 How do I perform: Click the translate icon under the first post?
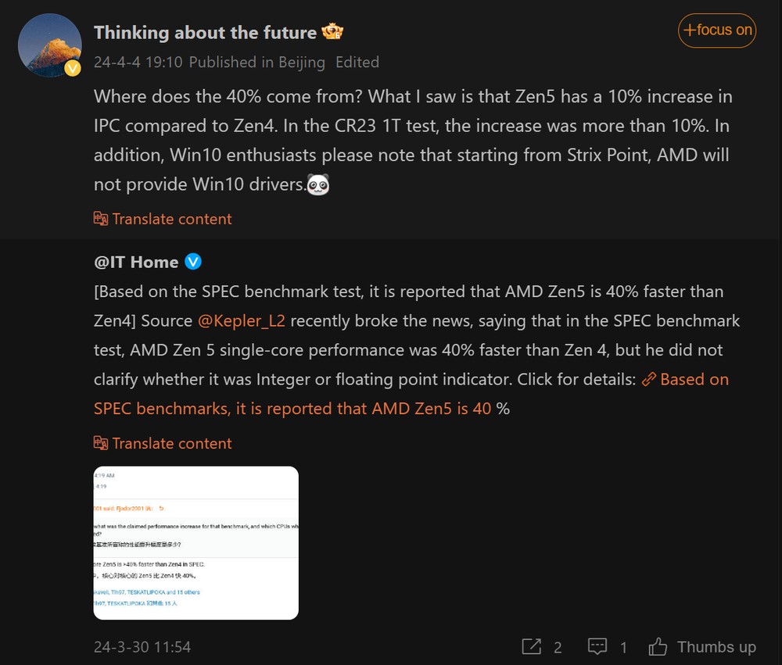pos(101,219)
